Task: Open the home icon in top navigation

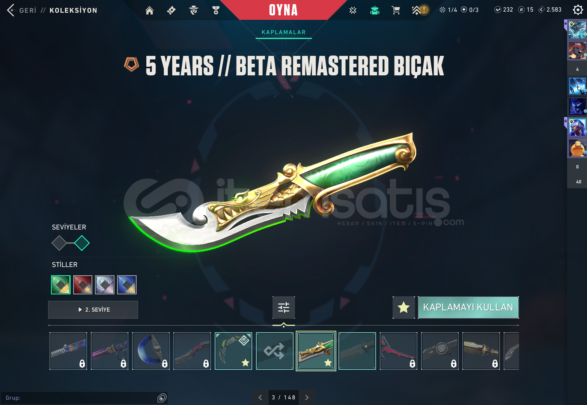Action: (x=149, y=10)
